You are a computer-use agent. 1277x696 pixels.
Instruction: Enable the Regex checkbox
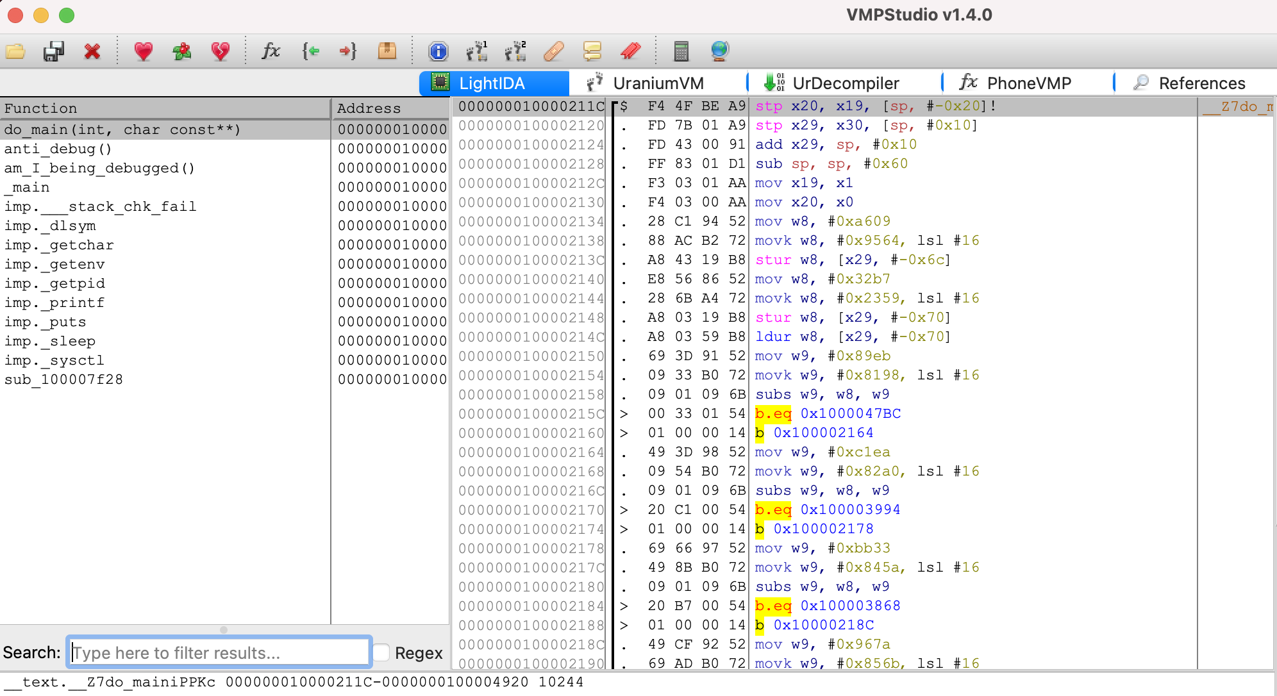381,652
